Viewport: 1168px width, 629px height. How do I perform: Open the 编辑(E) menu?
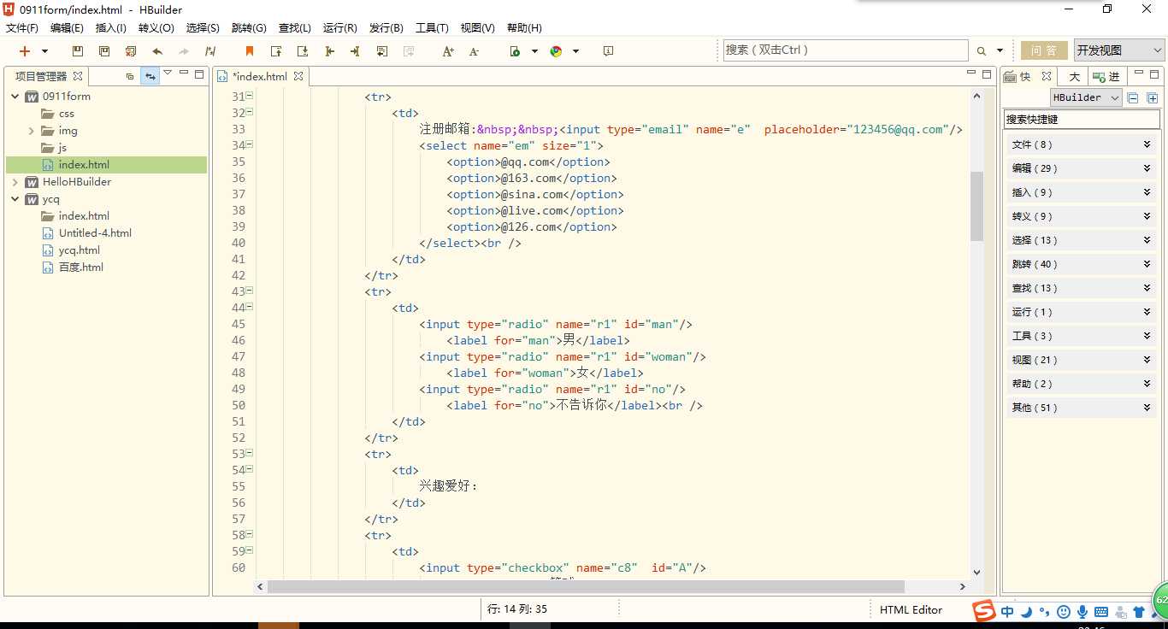[67, 28]
